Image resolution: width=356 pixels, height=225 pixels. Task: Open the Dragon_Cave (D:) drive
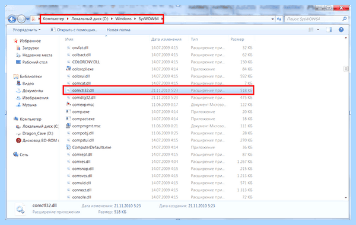click(35, 133)
